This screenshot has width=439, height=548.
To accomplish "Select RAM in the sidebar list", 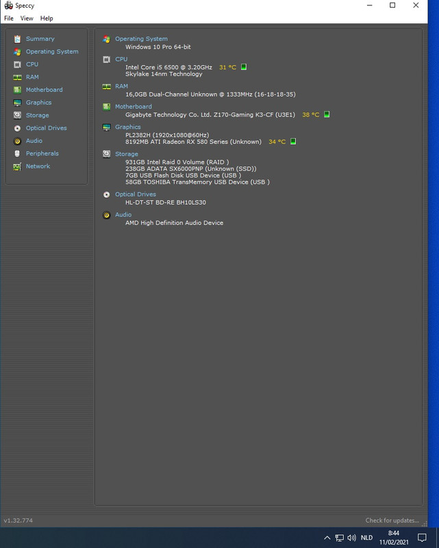I will coord(32,77).
